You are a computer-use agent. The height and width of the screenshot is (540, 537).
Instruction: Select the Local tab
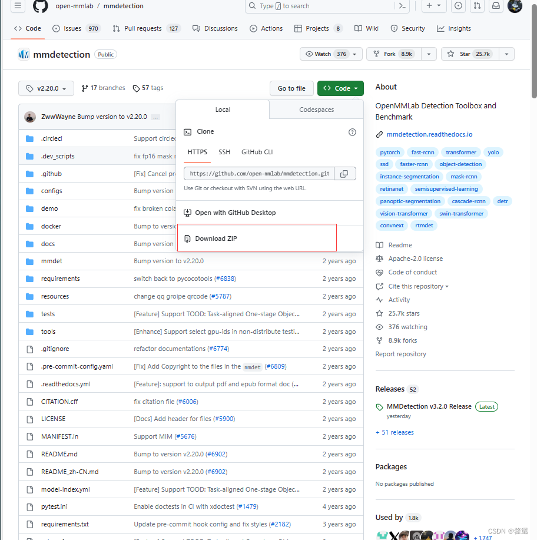click(223, 110)
